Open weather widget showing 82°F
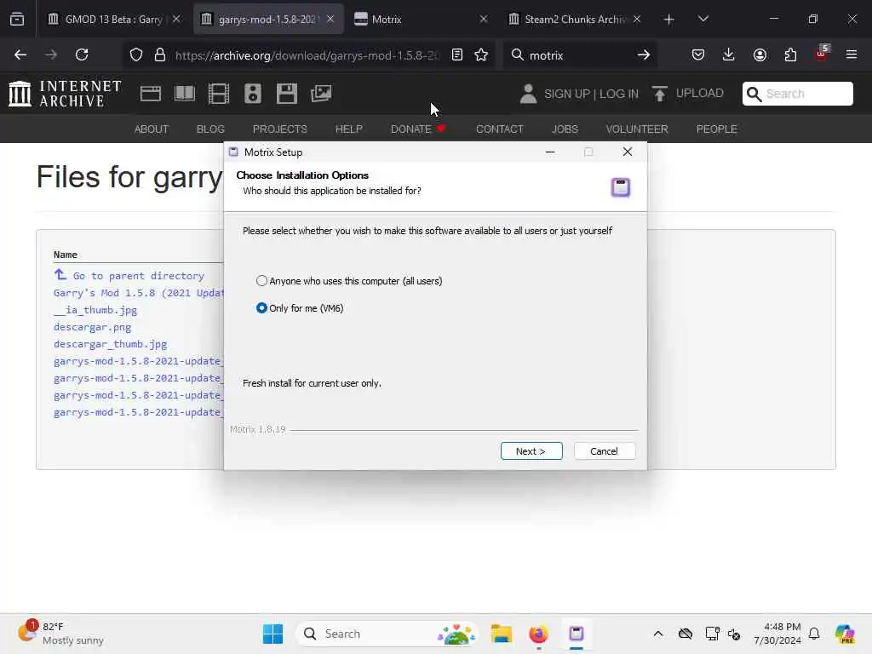 tap(61, 634)
